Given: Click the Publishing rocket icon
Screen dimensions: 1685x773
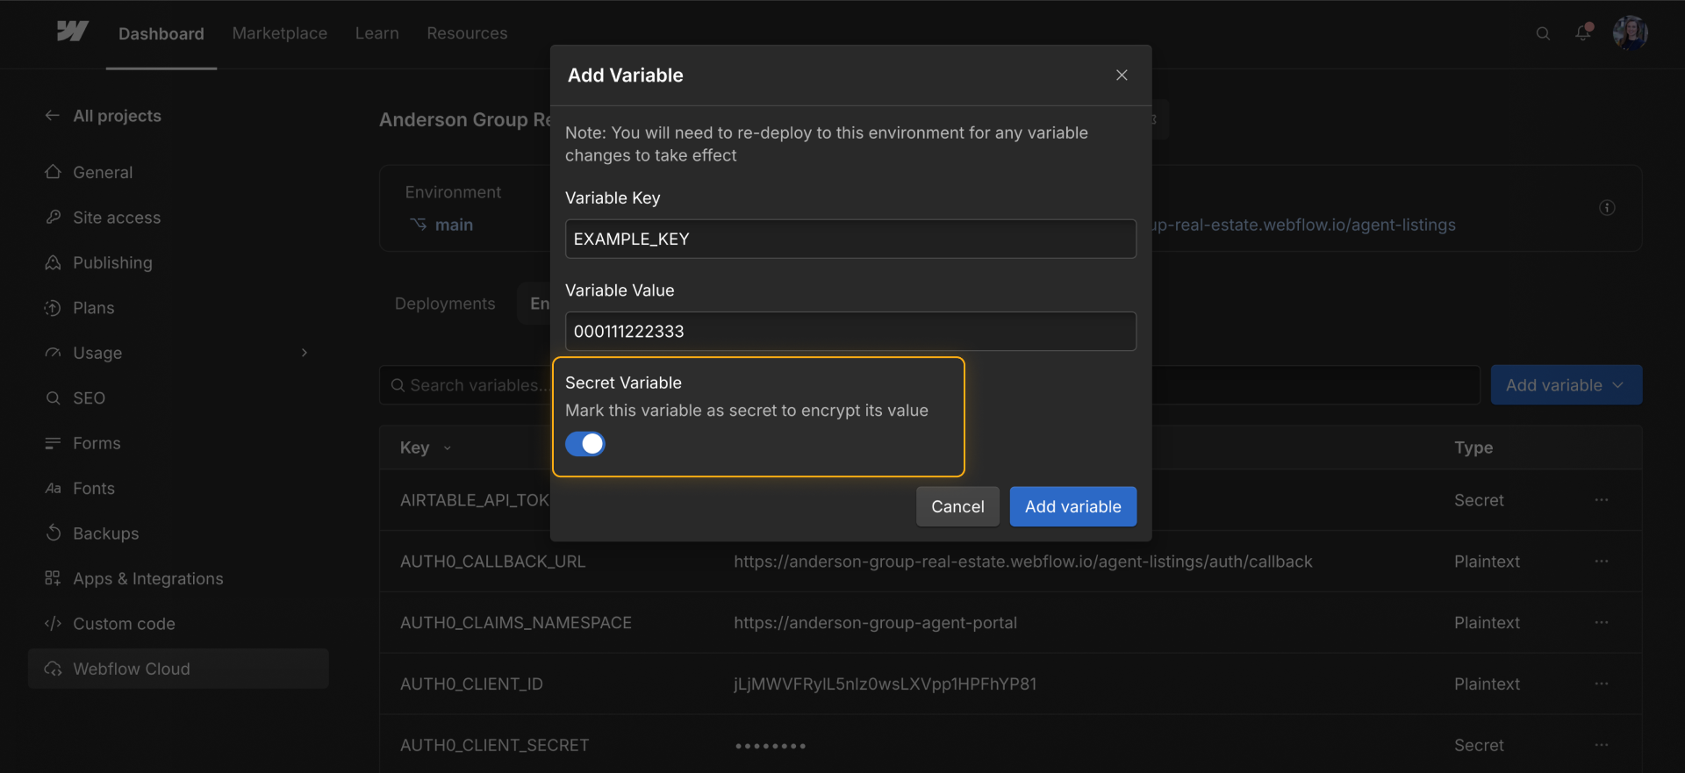Looking at the screenshot, I should [x=54, y=262].
